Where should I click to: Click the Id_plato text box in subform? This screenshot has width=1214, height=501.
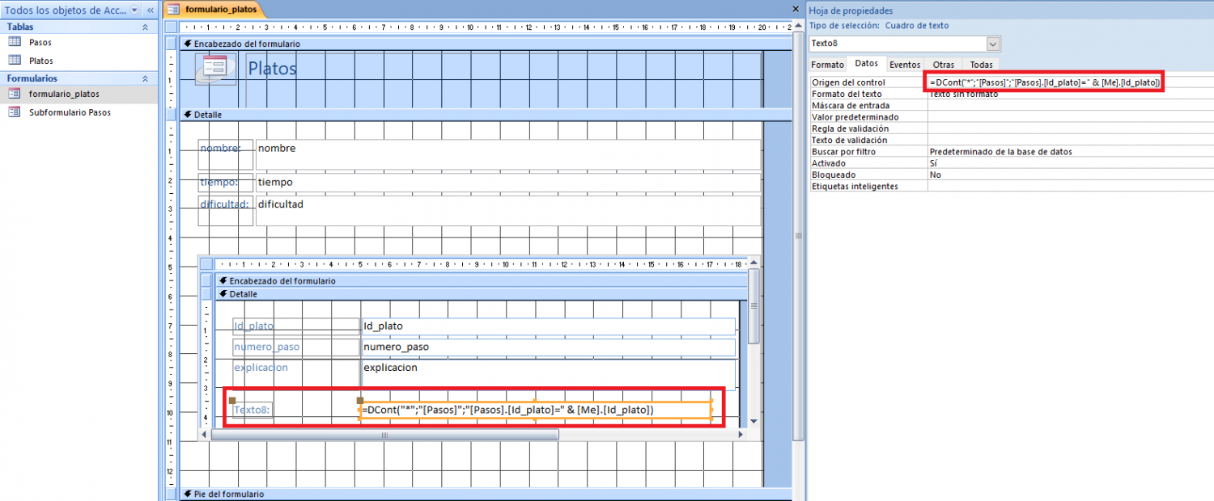click(548, 326)
